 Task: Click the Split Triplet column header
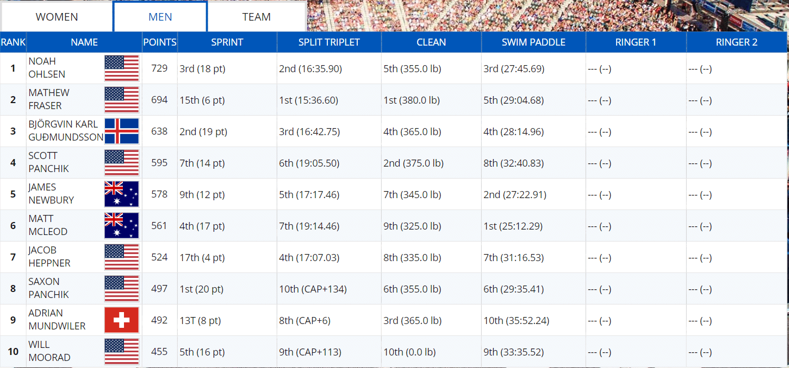tap(329, 42)
